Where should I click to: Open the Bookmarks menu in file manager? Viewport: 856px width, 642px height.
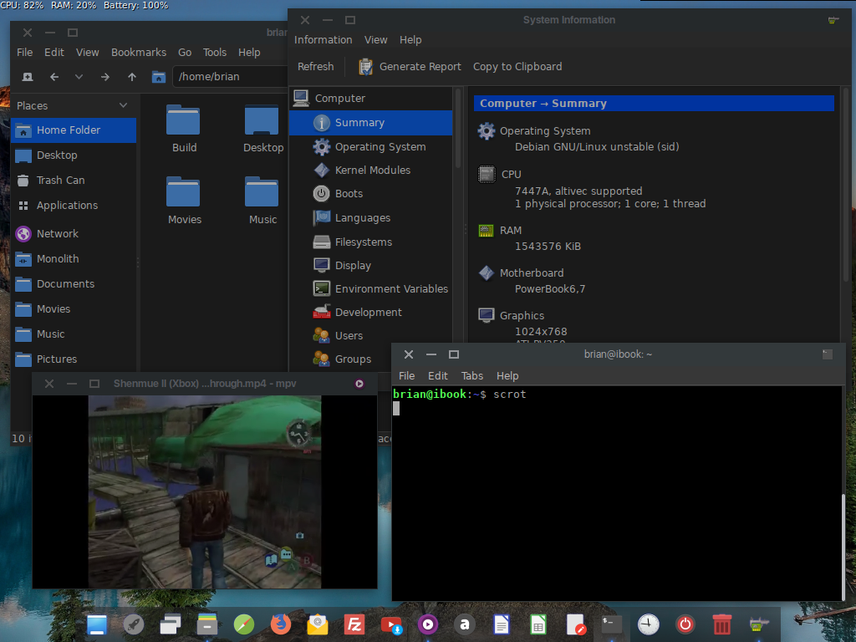pyautogui.click(x=139, y=52)
